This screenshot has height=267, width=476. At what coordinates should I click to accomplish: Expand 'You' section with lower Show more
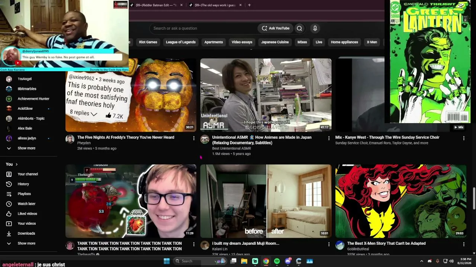click(x=26, y=243)
